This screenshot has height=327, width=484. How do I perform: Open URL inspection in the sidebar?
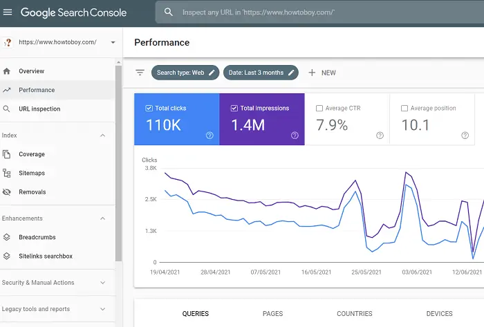(x=57, y=109)
